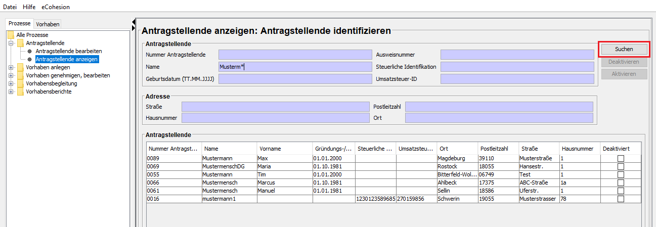Select Postleitzahl cell 18055
The height and width of the screenshot is (227, 656).
click(x=498, y=167)
